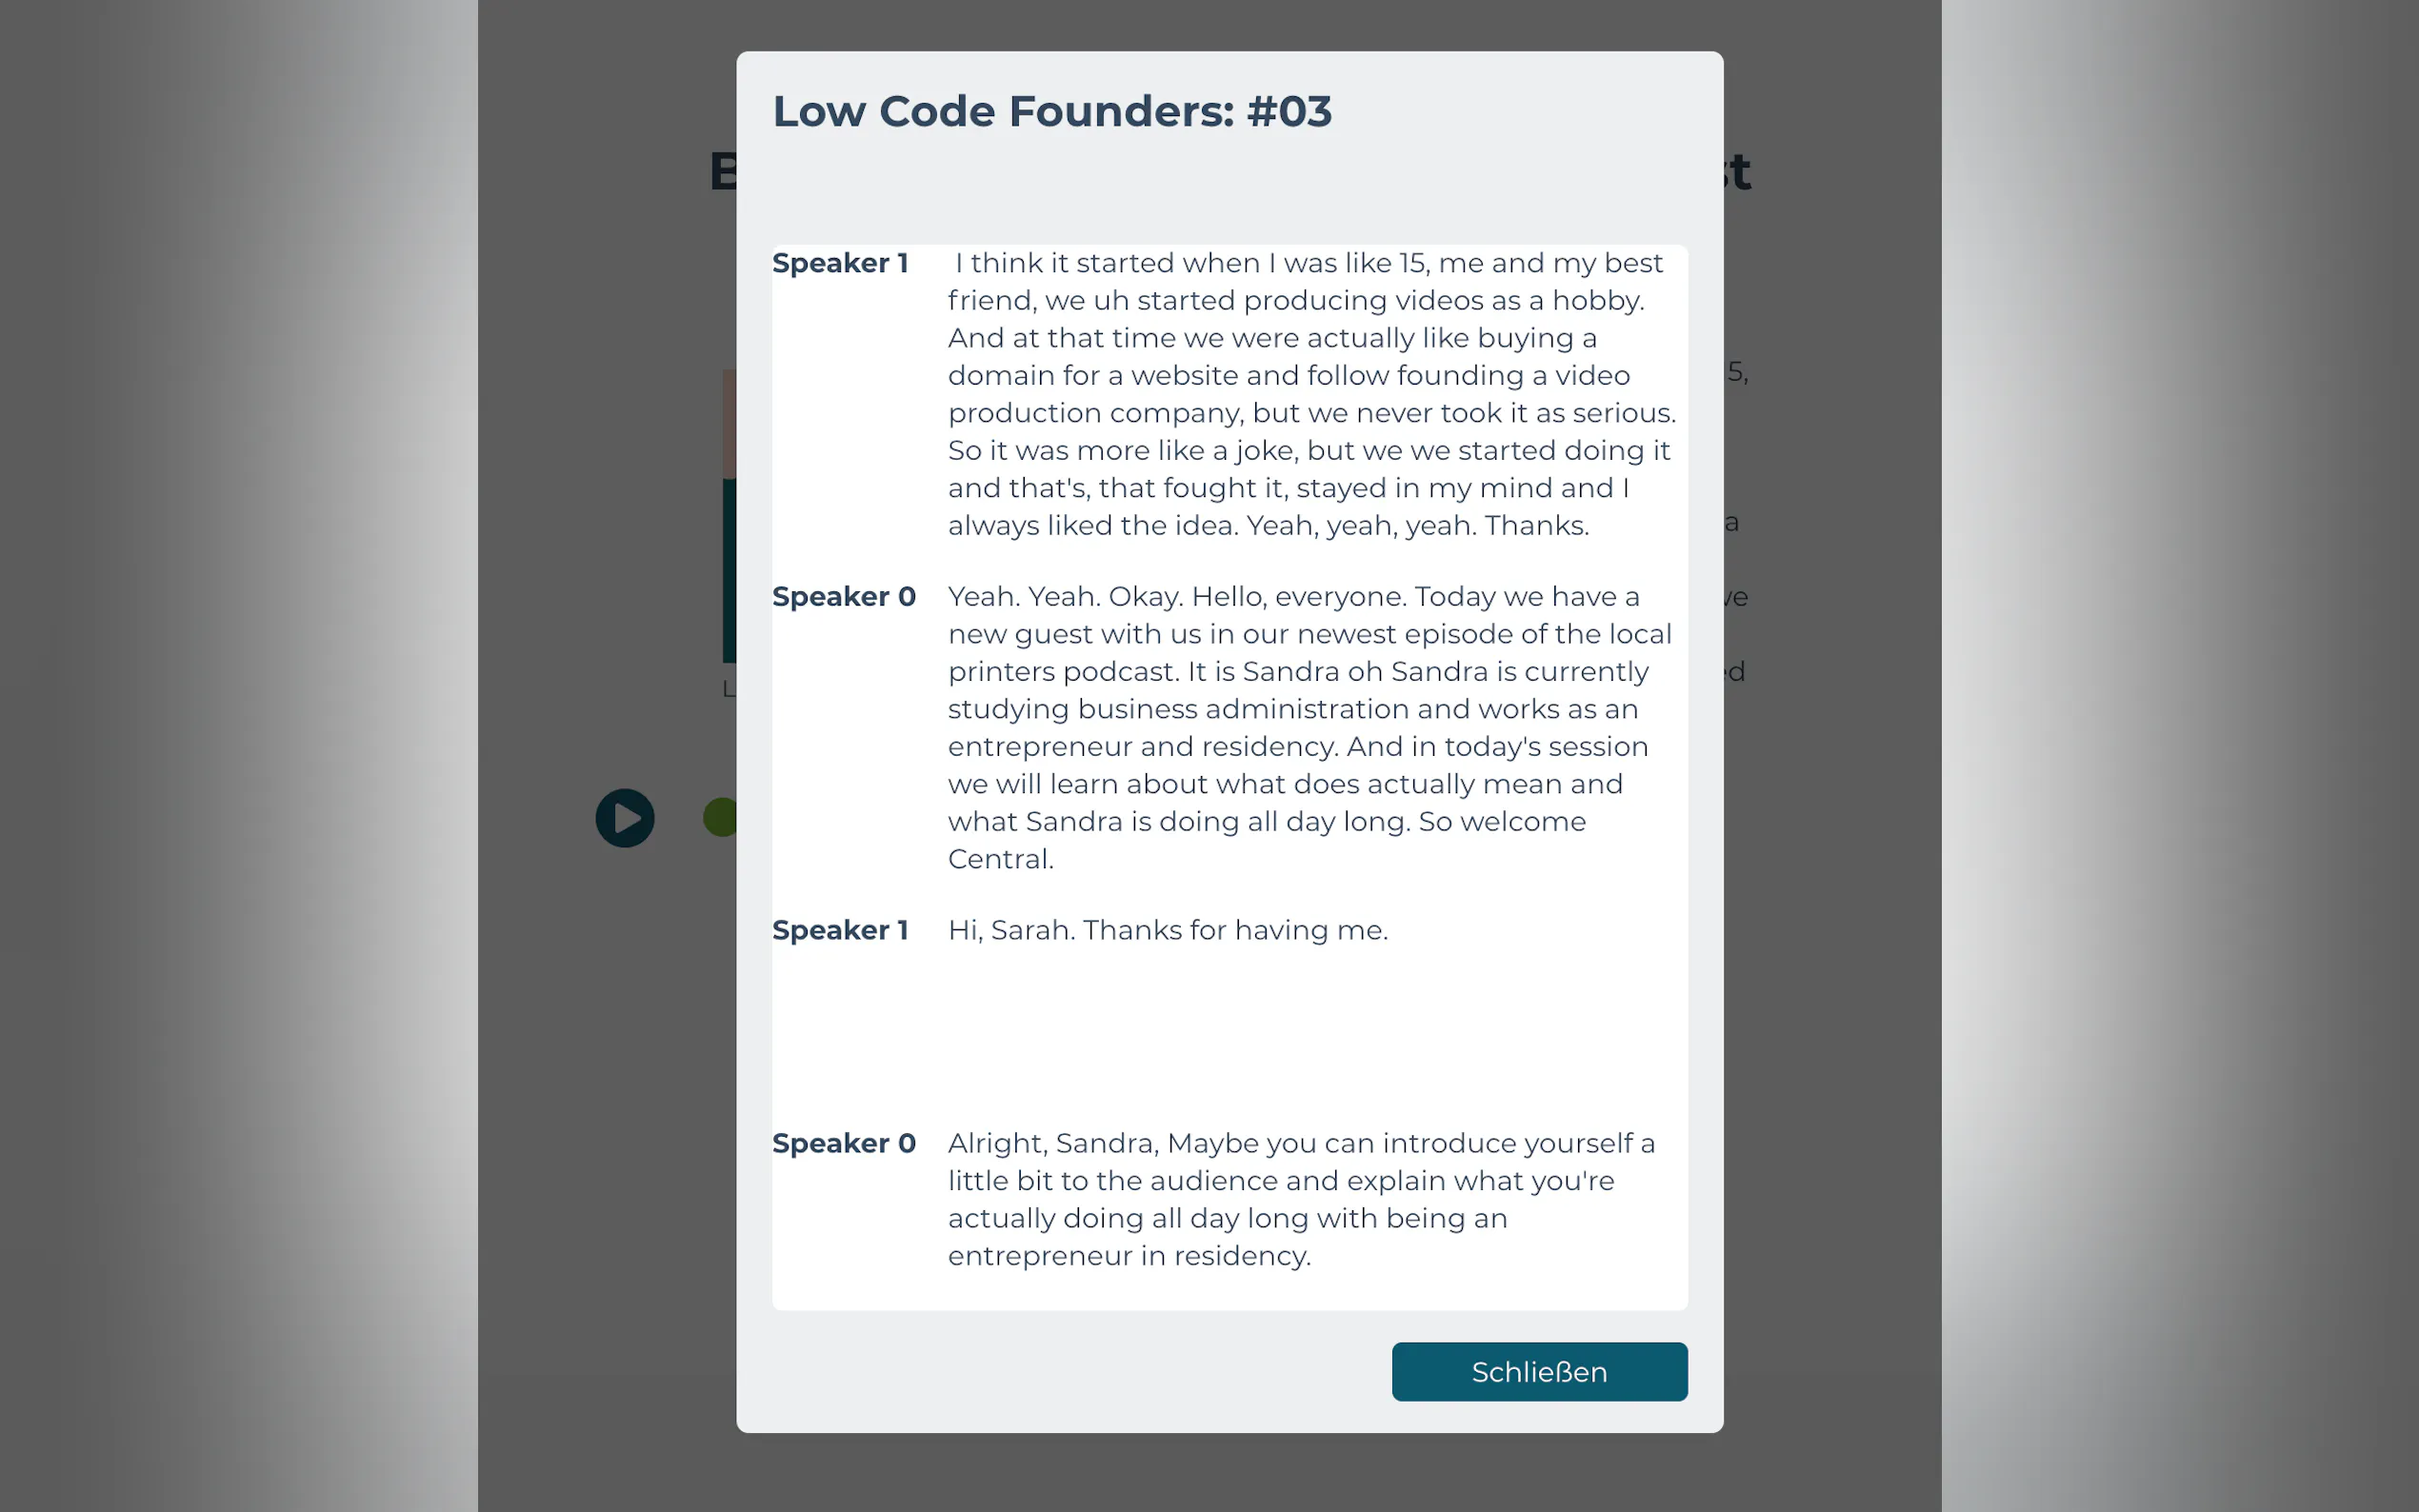Click the final line "entrepreneur in residency."
This screenshot has width=2419, height=1512.
click(x=1128, y=1256)
